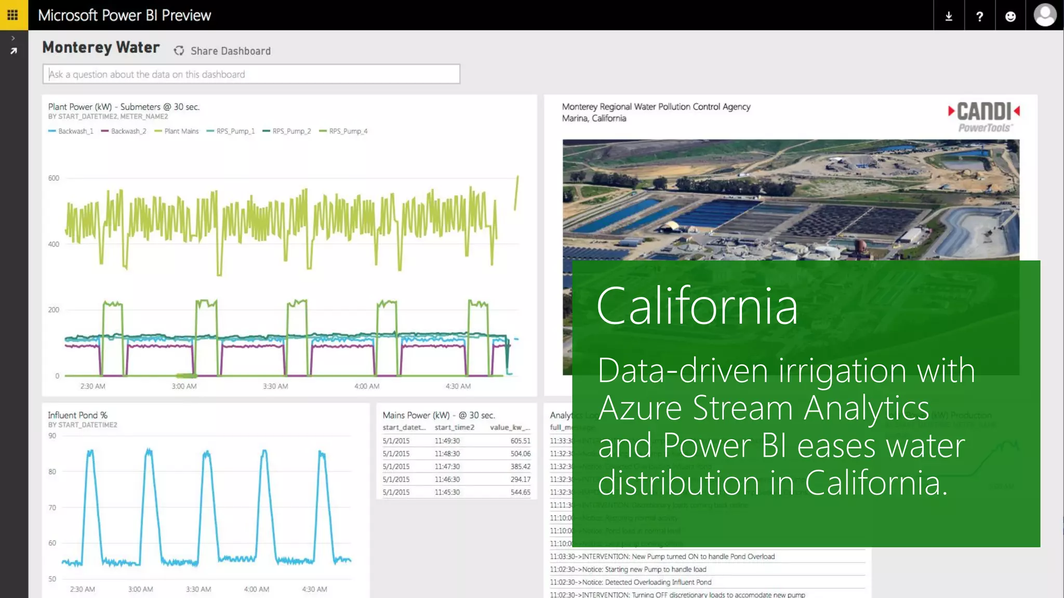
Task: Open the app launcher waffle icon
Action: (13, 15)
